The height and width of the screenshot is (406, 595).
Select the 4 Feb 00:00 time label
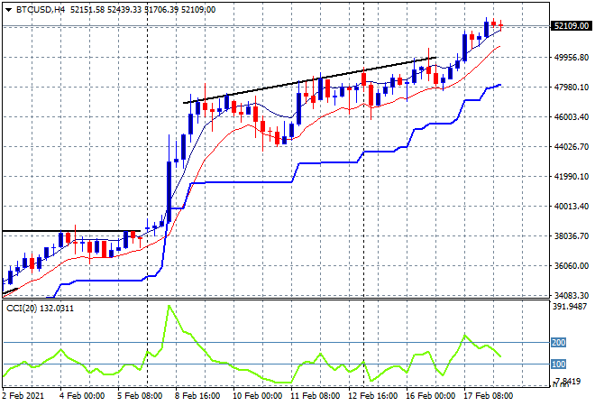82,396
